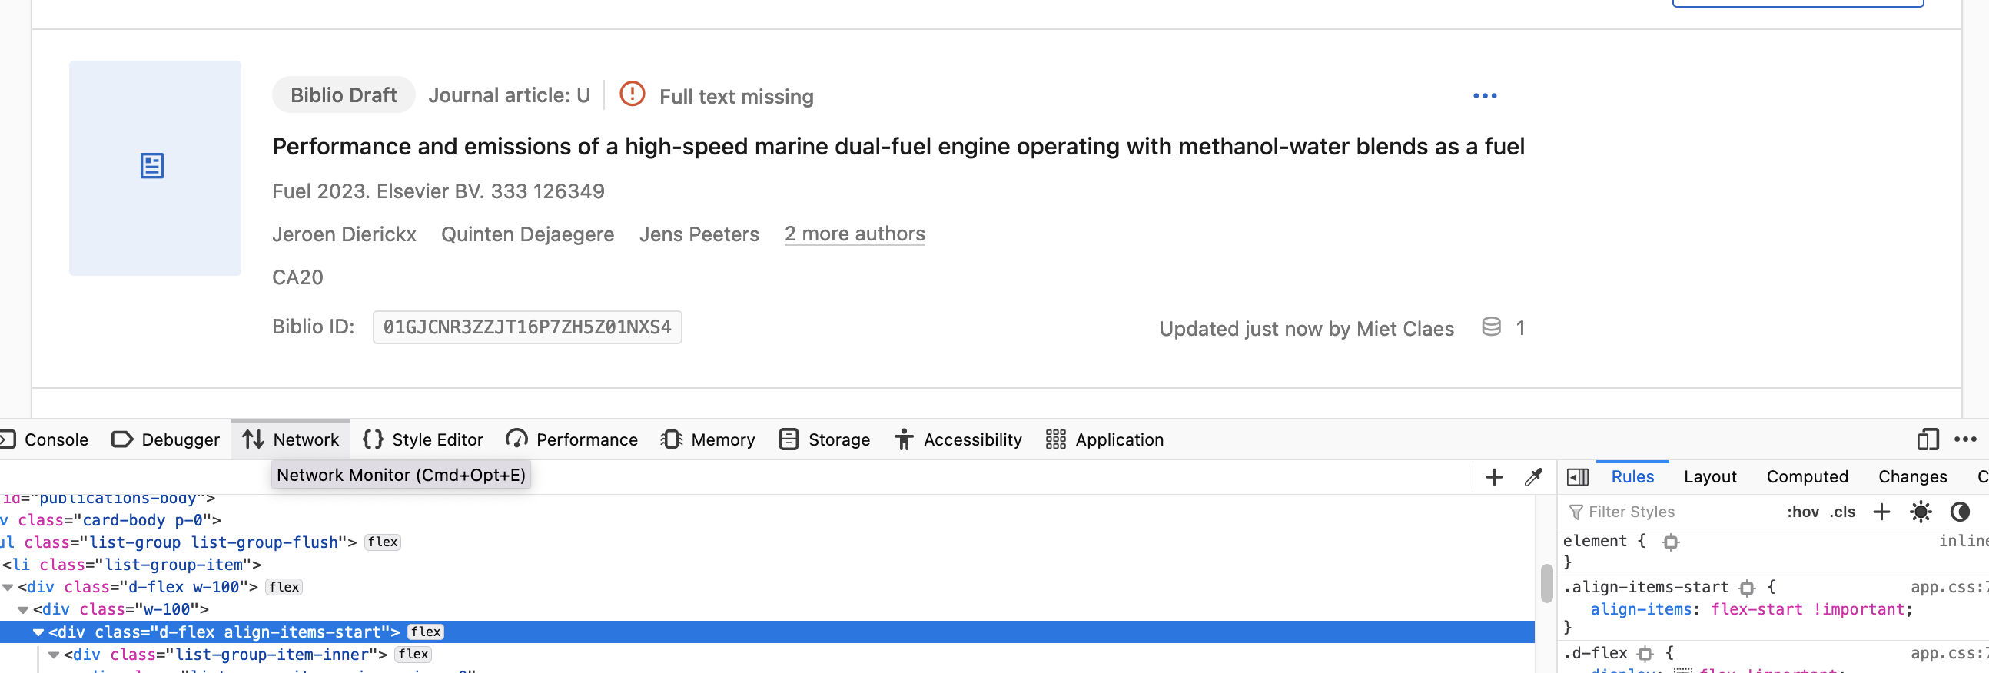
Task: Activate the color eyedropper in the Rules toolbar
Action: pos(1532,476)
